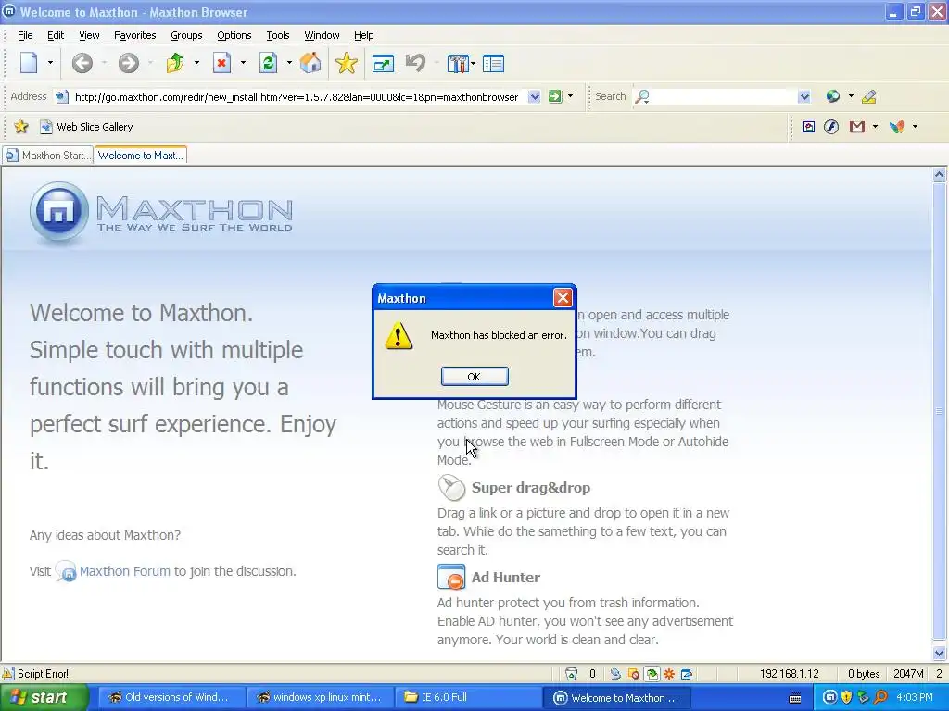Expand the Refresh dropdown arrow
Screen dimensions: 949x711
(x=289, y=63)
